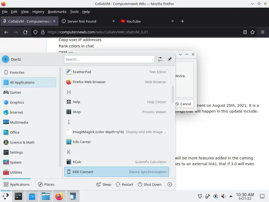The image size is (269, 202).
Task: Switch to Places tab in launcher
Action: [46, 184]
